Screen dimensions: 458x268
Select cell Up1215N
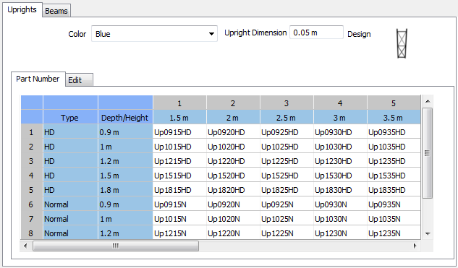tap(179, 233)
